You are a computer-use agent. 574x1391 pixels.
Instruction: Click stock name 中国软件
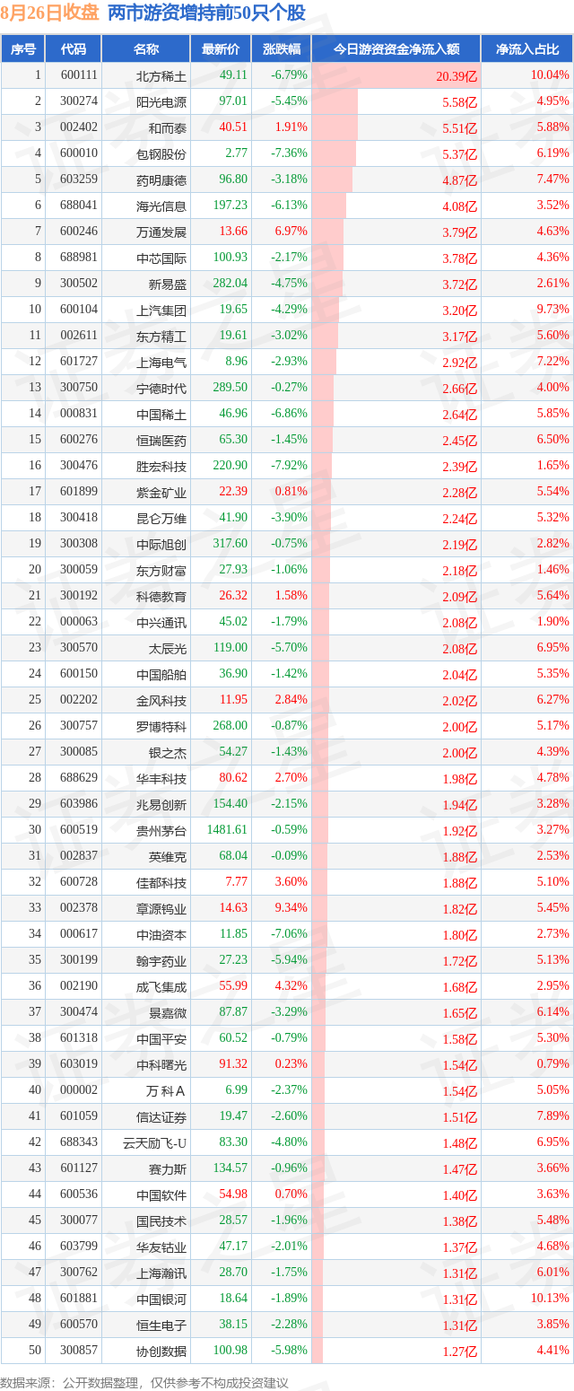[161, 1195]
